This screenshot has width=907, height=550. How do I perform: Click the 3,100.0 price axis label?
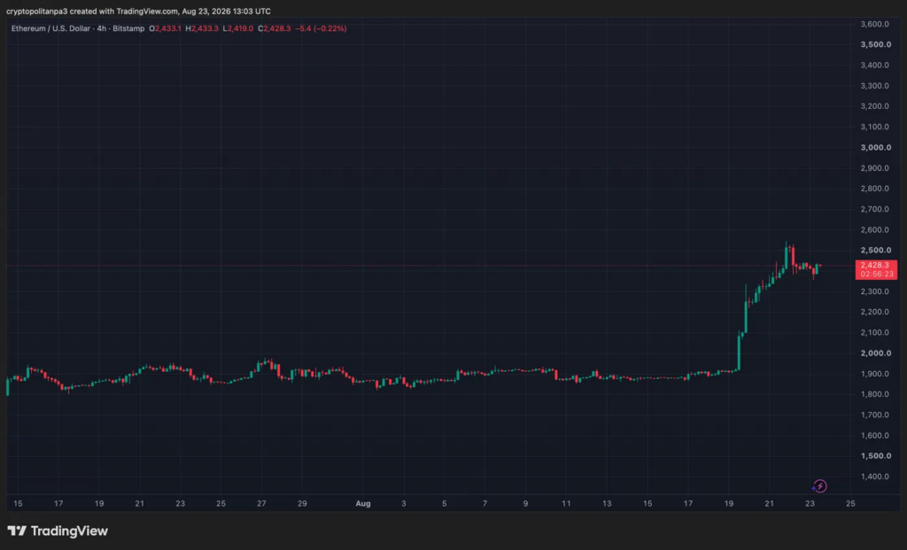(874, 128)
